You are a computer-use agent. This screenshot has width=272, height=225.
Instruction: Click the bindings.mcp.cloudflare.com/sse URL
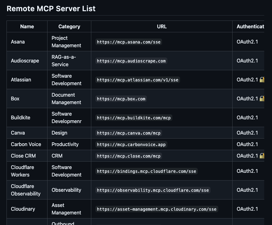[x=147, y=171]
